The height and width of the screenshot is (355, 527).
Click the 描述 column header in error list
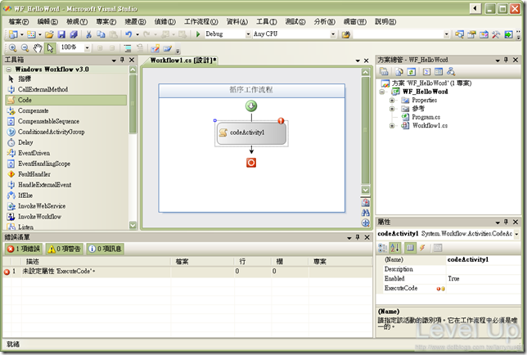pos(96,262)
